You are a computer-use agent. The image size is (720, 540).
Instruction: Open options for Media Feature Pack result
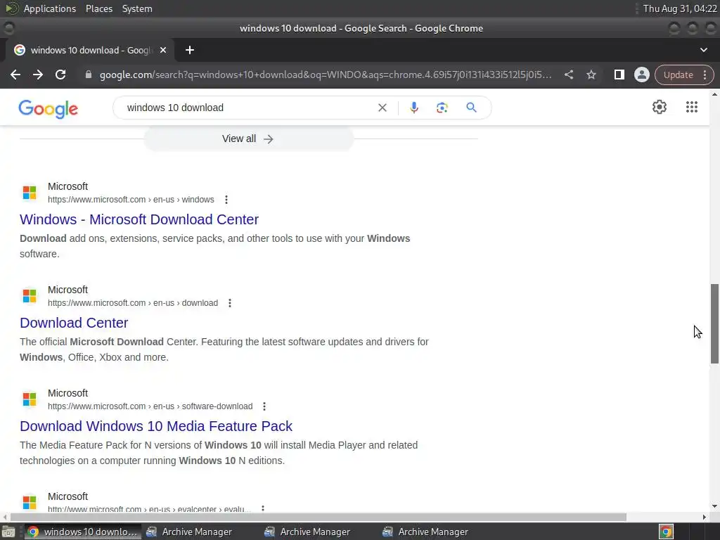264,406
